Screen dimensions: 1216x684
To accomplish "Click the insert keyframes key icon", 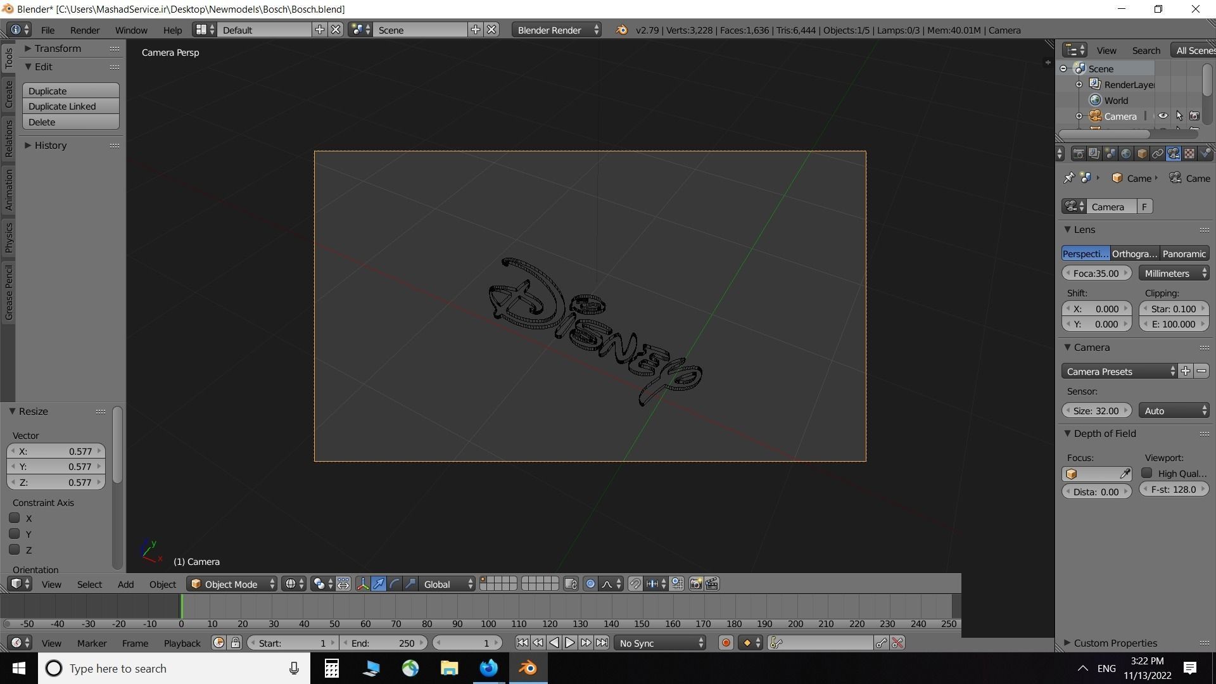I will 881,643.
